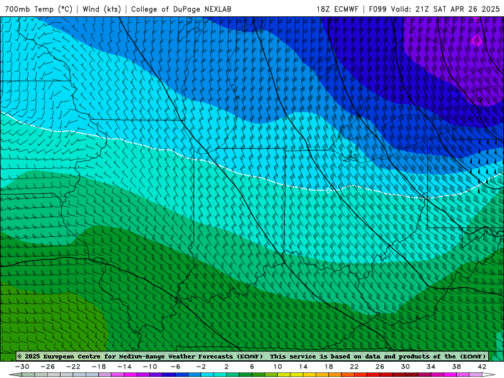Click 'College of DuPage NEXLAB' header text

point(181,9)
